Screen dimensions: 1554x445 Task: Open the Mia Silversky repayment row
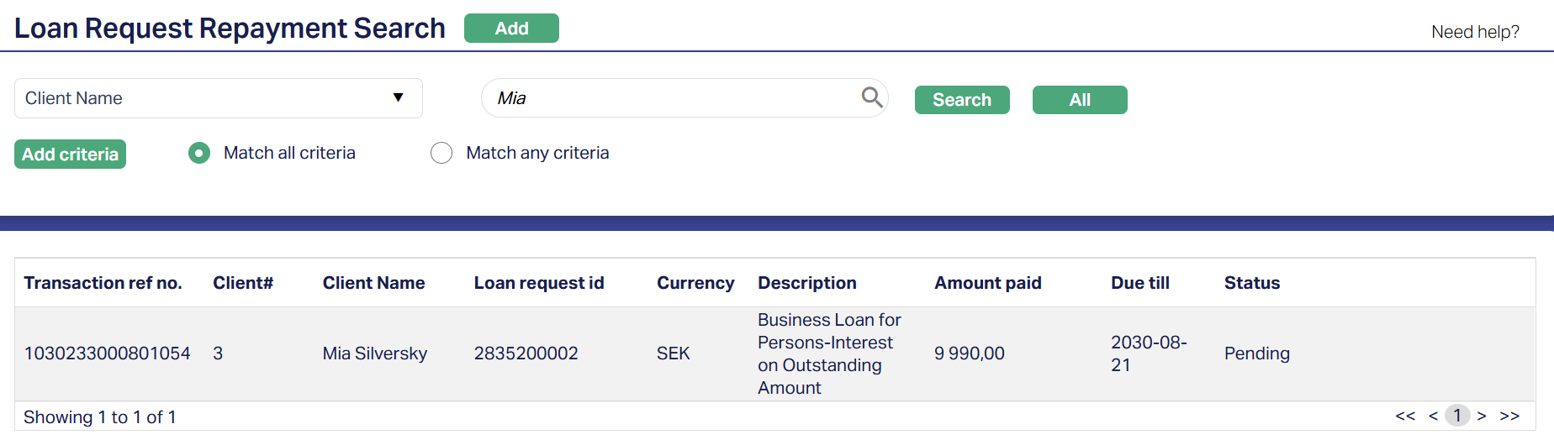(374, 353)
